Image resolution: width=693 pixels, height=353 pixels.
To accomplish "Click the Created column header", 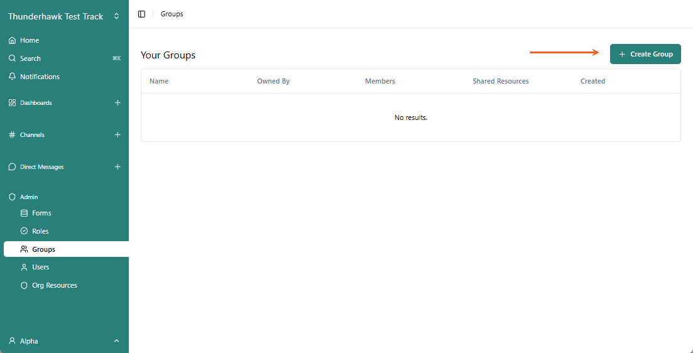I will pyautogui.click(x=592, y=81).
